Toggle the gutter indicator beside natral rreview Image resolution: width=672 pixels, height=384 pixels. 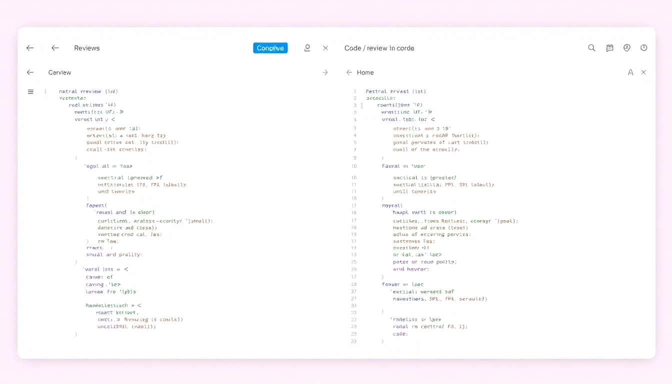click(45, 91)
